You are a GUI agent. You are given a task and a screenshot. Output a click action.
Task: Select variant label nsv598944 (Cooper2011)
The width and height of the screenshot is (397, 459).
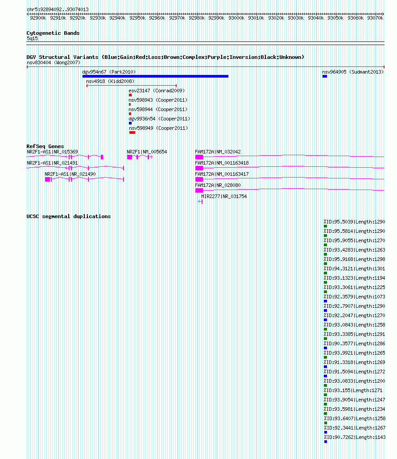tap(158, 109)
